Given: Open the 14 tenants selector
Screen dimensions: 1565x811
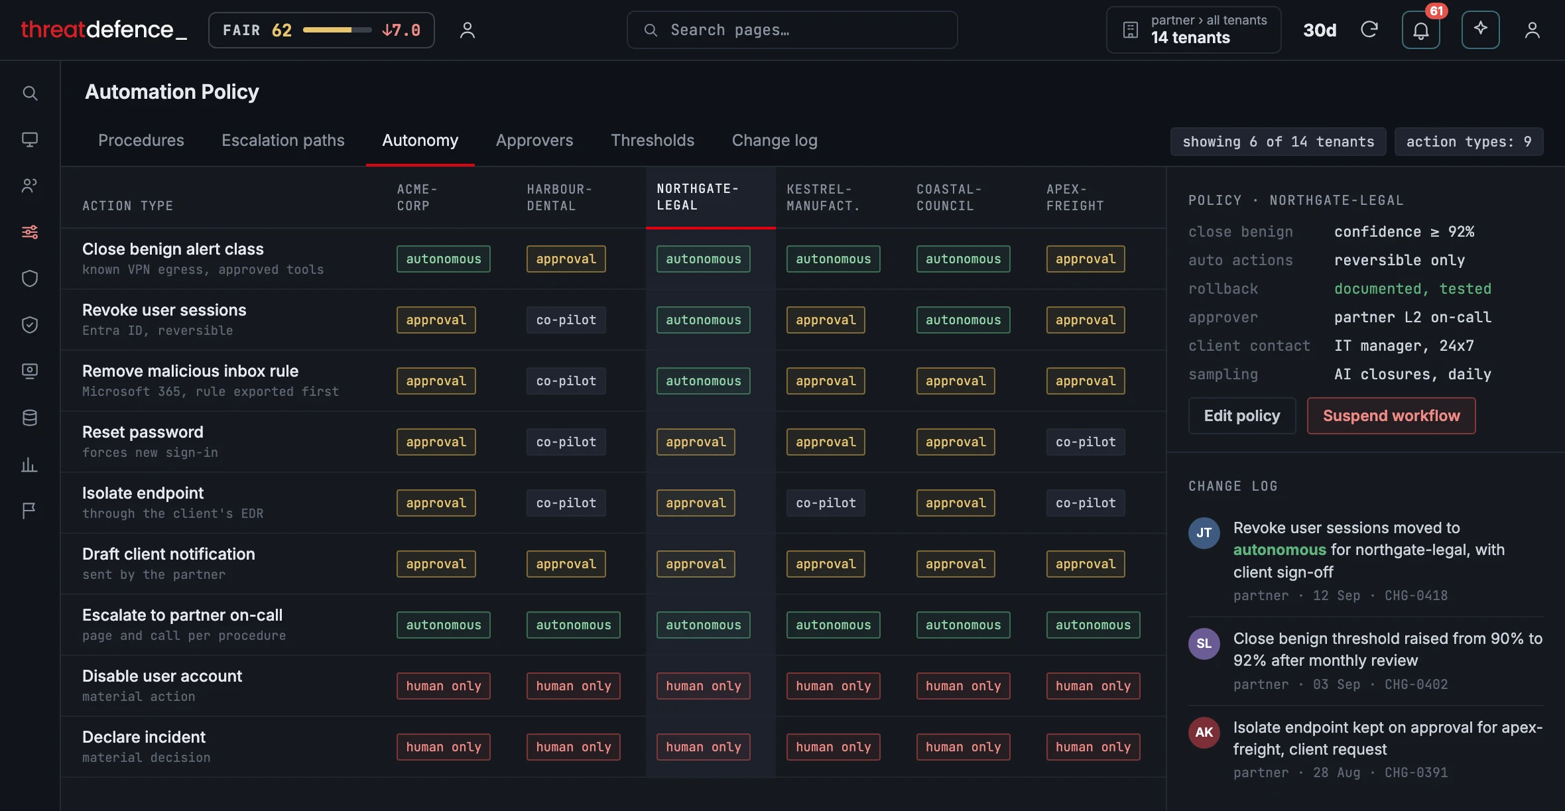Looking at the screenshot, I should 1194,30.
